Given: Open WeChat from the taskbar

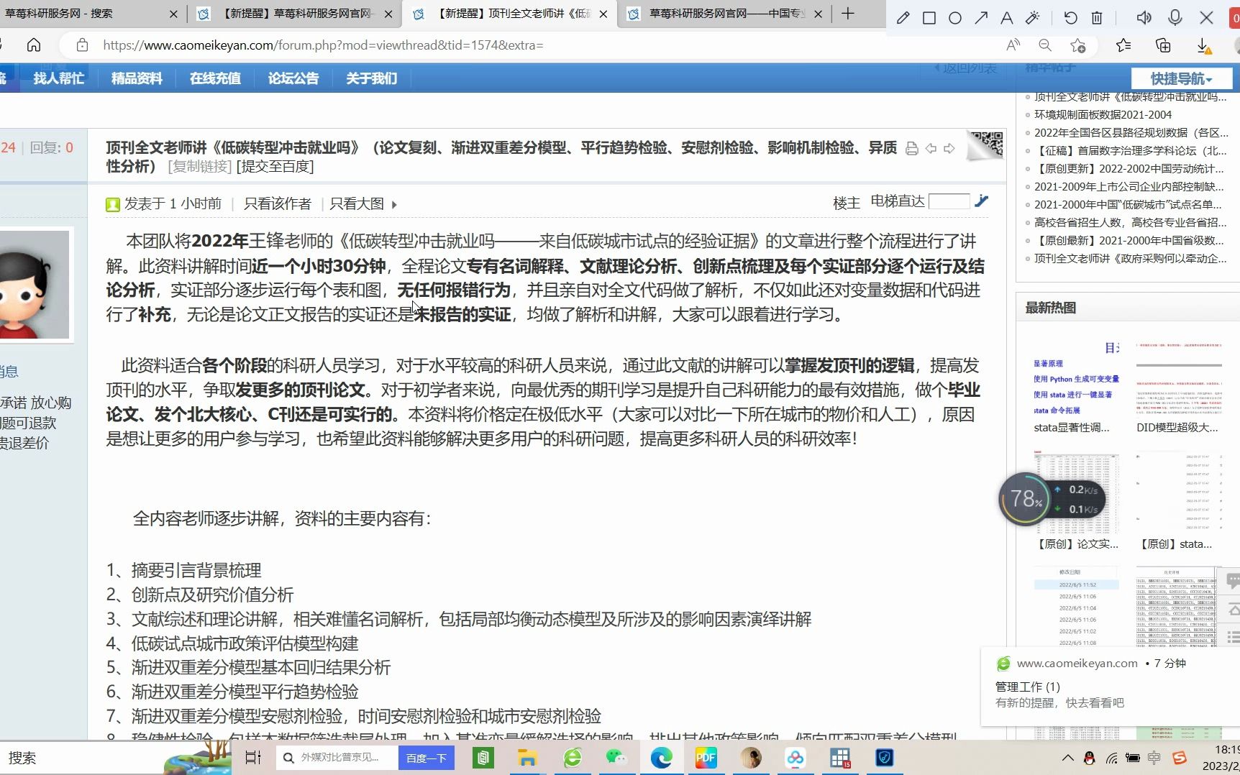Looking at the screenshot, I should [616, 758].
